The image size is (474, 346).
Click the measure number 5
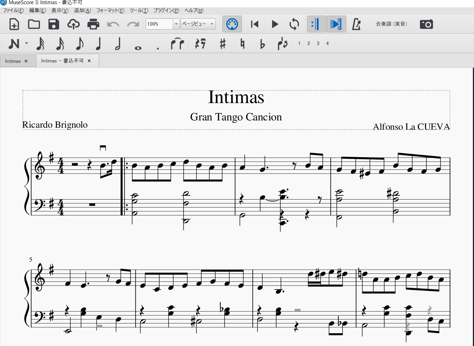(x=31, y=260)
